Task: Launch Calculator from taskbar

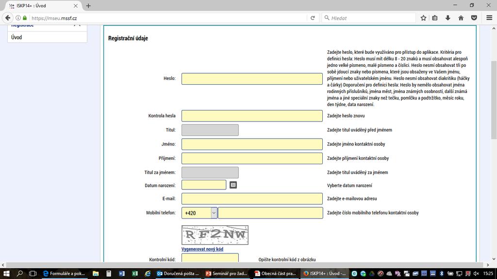Action: click(108, 273)
